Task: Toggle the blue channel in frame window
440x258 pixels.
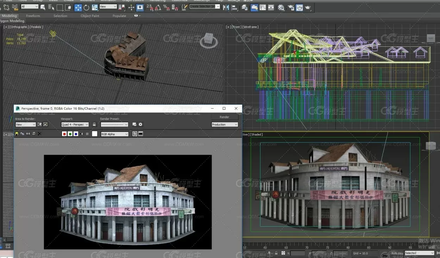Action: pyautogui.click(x=76, y=134)
